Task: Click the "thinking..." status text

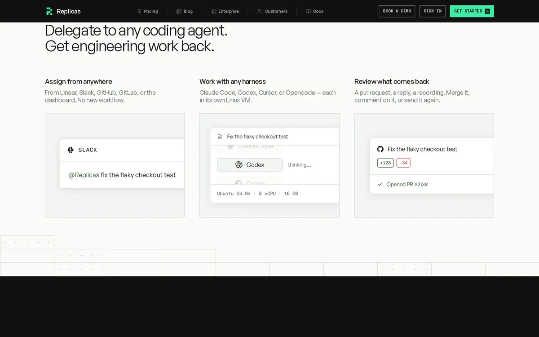Action: tap(300, 165)
